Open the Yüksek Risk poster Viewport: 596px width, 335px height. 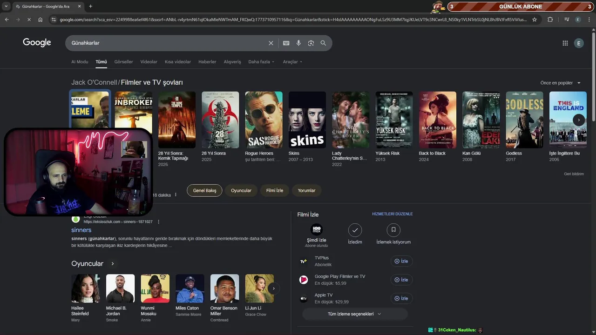[394, 120]
